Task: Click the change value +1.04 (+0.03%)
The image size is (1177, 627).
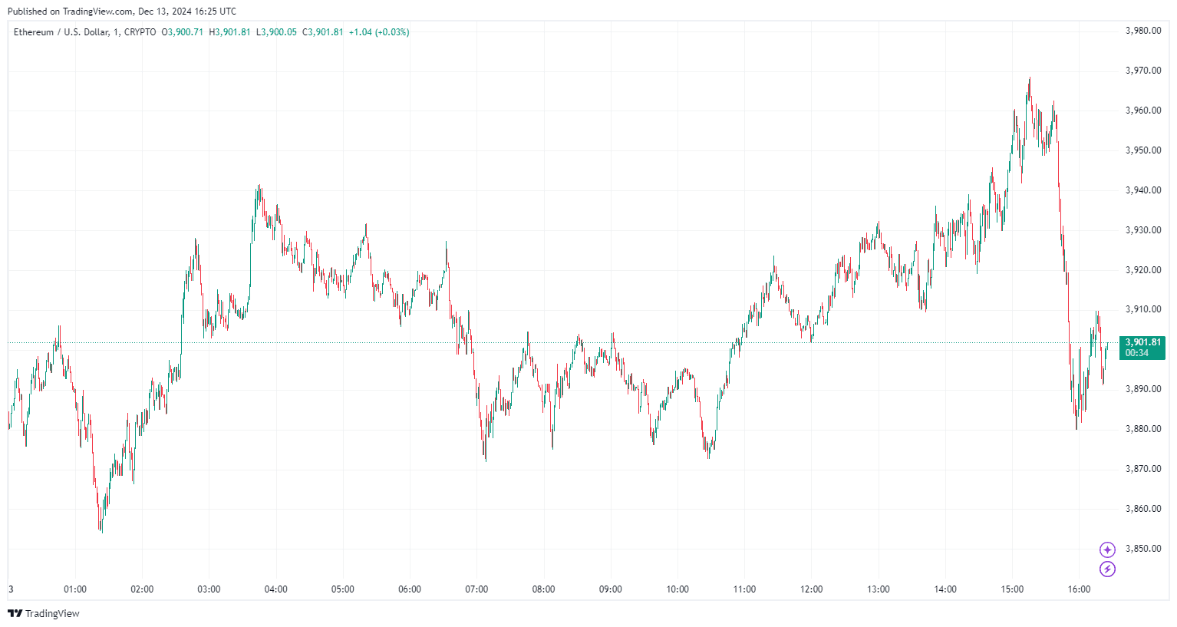Action: pyautogui.click(x=379, y=32)
